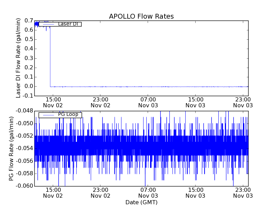Click the APOLLO Flow Rates chart title

[141, 16]
